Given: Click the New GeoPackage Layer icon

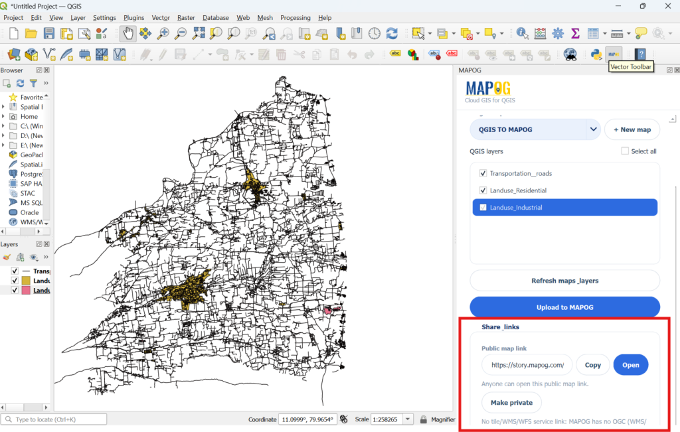Looking at the screenshot, I should (x=31, y=54).
